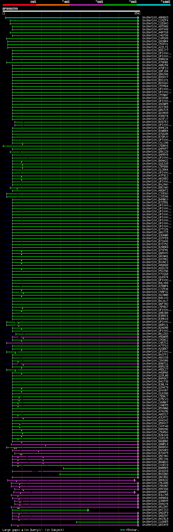Screen dimensions: 173x532
Task: Click the UniRef100_A2ZLT1 label
Action: click(155, 47)
